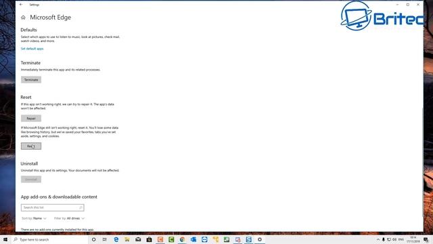Open File Explorer from the taskbar
Screen dimensions: 433x244
point(127,239)
